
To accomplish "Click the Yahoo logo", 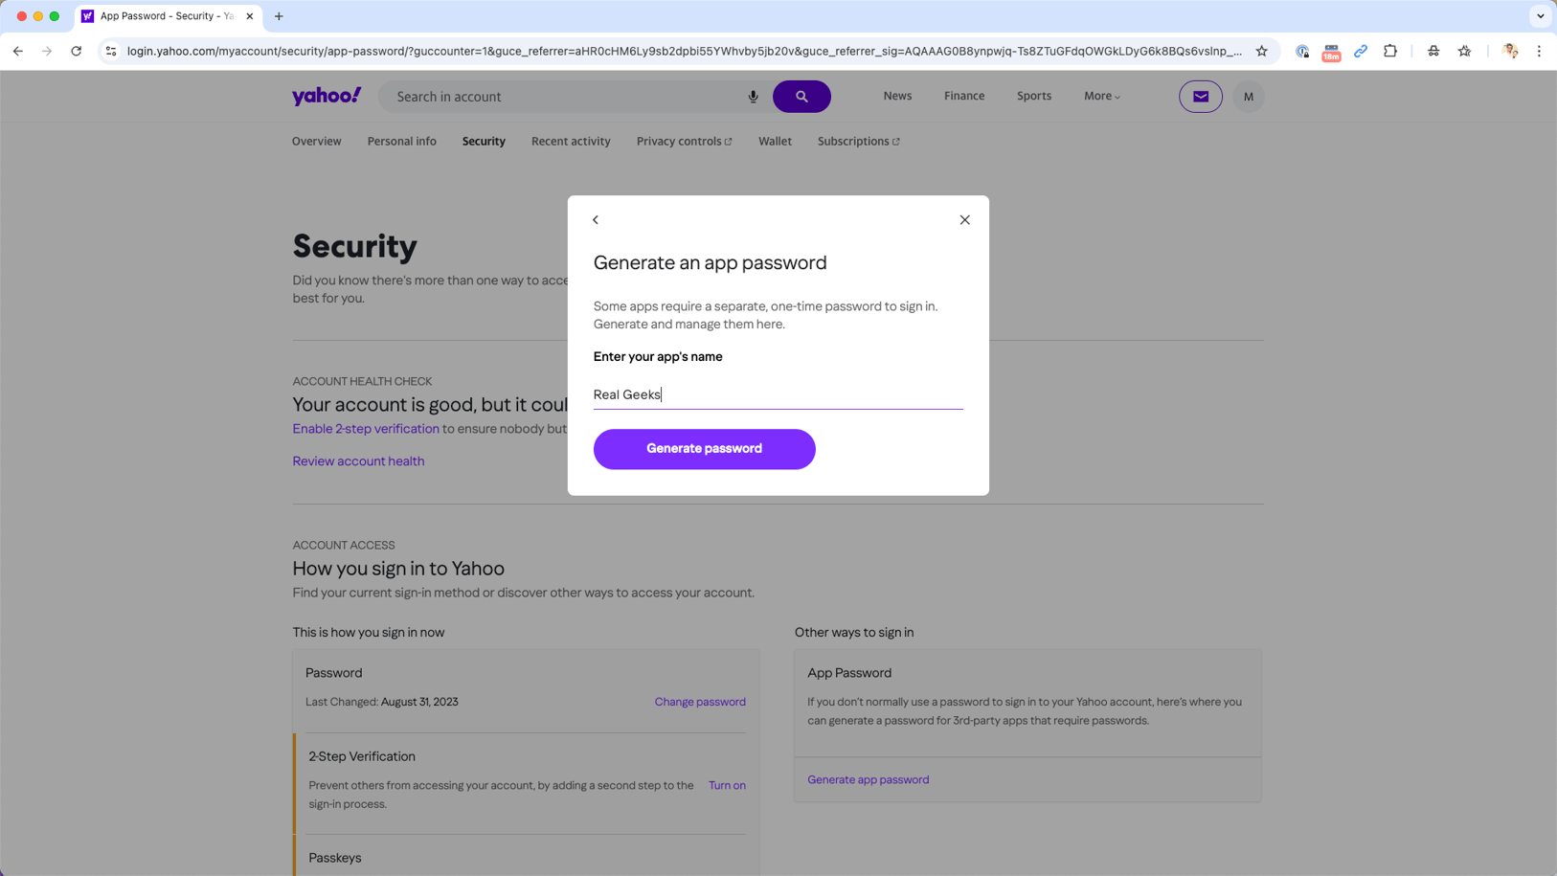I will [x=327, y=96].
